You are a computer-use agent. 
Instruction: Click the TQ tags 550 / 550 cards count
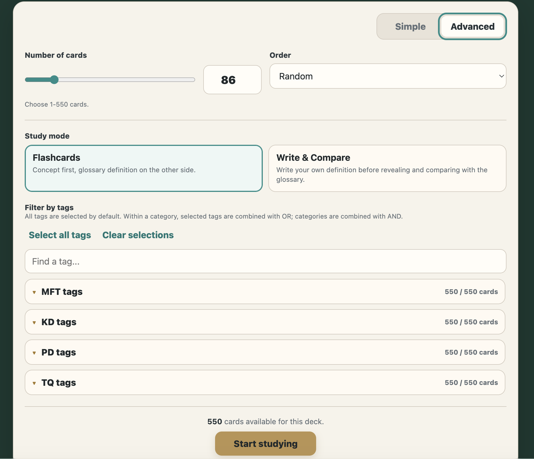tap(471, 382)
